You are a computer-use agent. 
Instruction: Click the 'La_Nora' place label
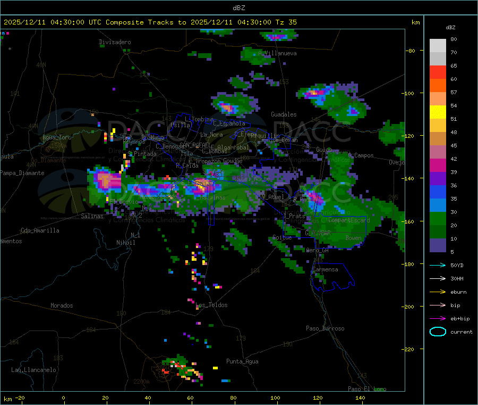(211, 135)
